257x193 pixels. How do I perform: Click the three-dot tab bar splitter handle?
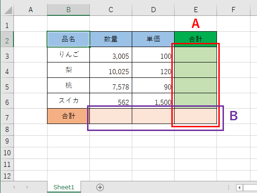pyautogui.click(x=228, y=187)
